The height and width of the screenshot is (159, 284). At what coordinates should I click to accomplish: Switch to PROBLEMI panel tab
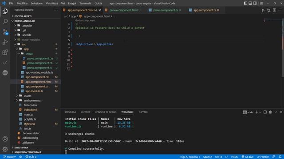point(71,112)
